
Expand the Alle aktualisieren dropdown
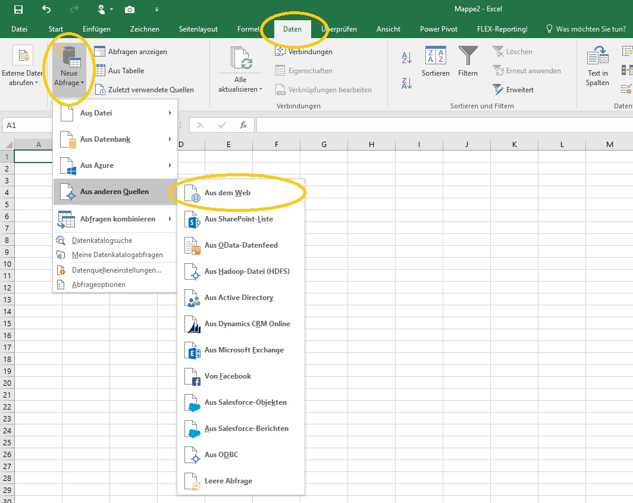(240, 89)
